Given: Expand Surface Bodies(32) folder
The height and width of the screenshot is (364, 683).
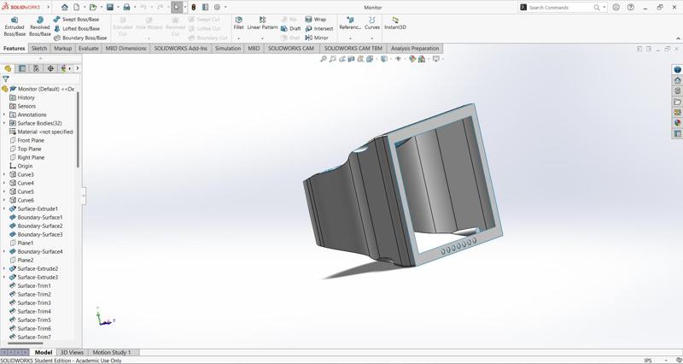Looking at the screenshot, I should pyautogui.click(x=4, y=123).
